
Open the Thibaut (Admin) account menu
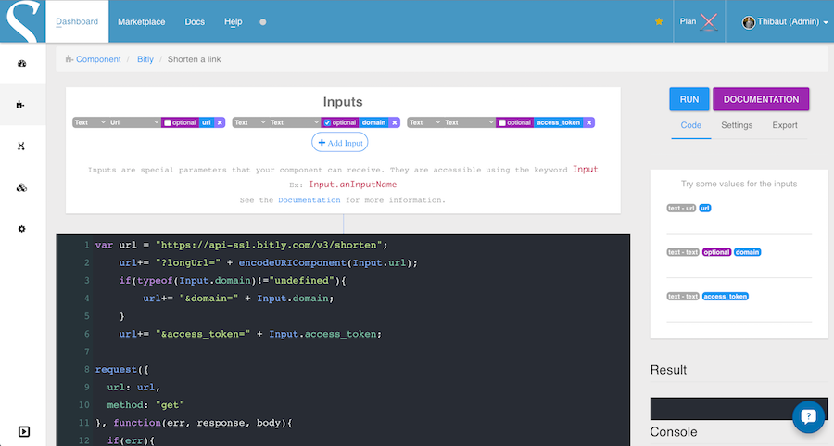[x=785, y=22]
